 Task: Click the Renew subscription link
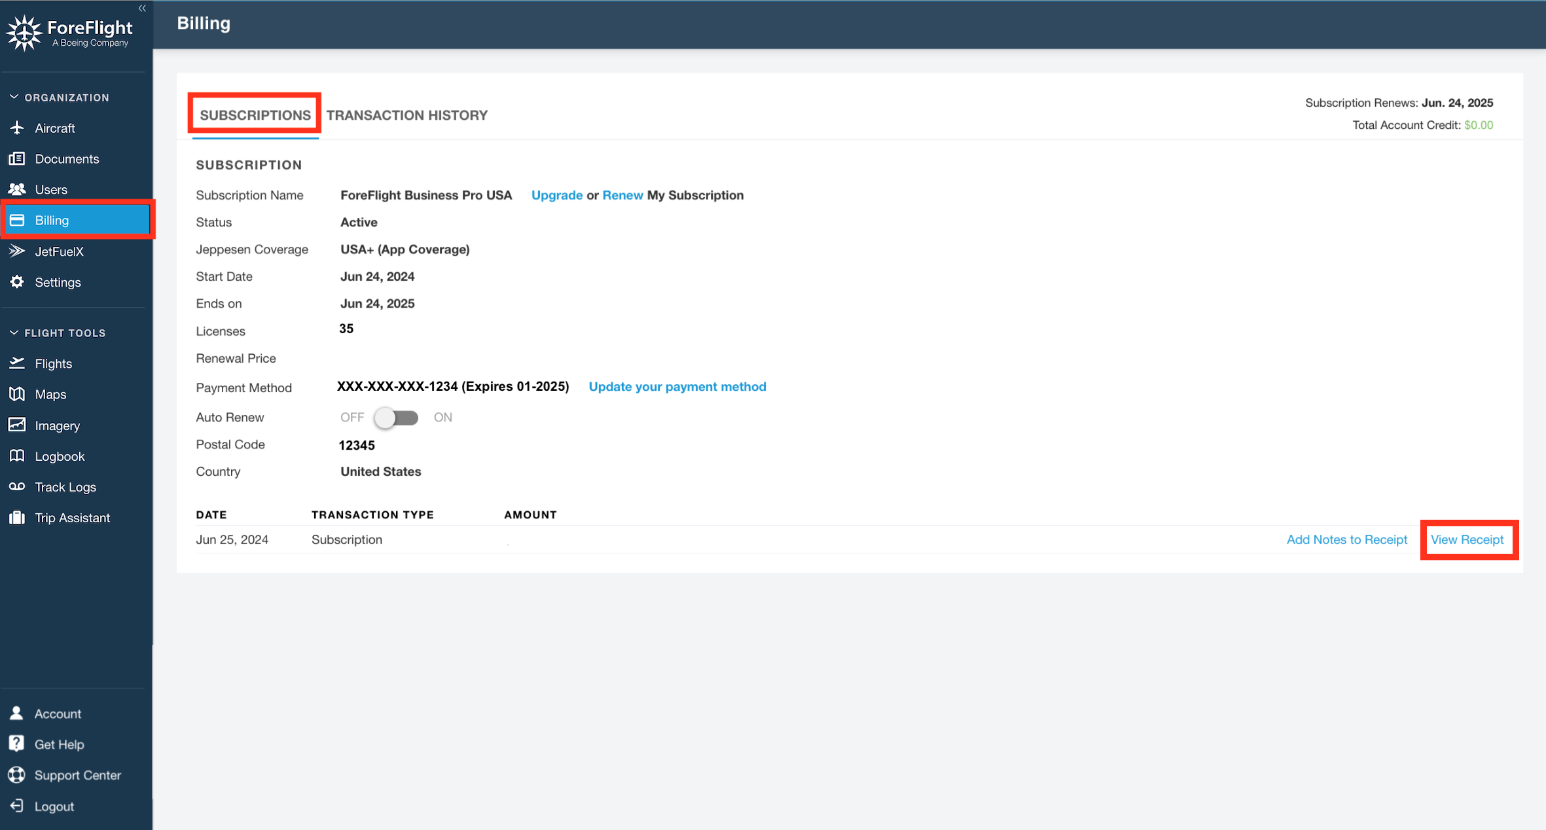click(622, 195)
